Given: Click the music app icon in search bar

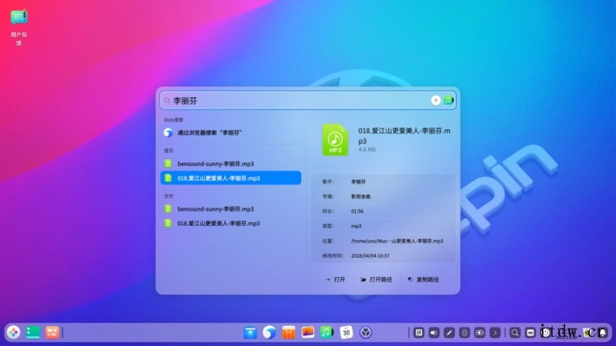Looking at the screenshot, I should (448, 100).
